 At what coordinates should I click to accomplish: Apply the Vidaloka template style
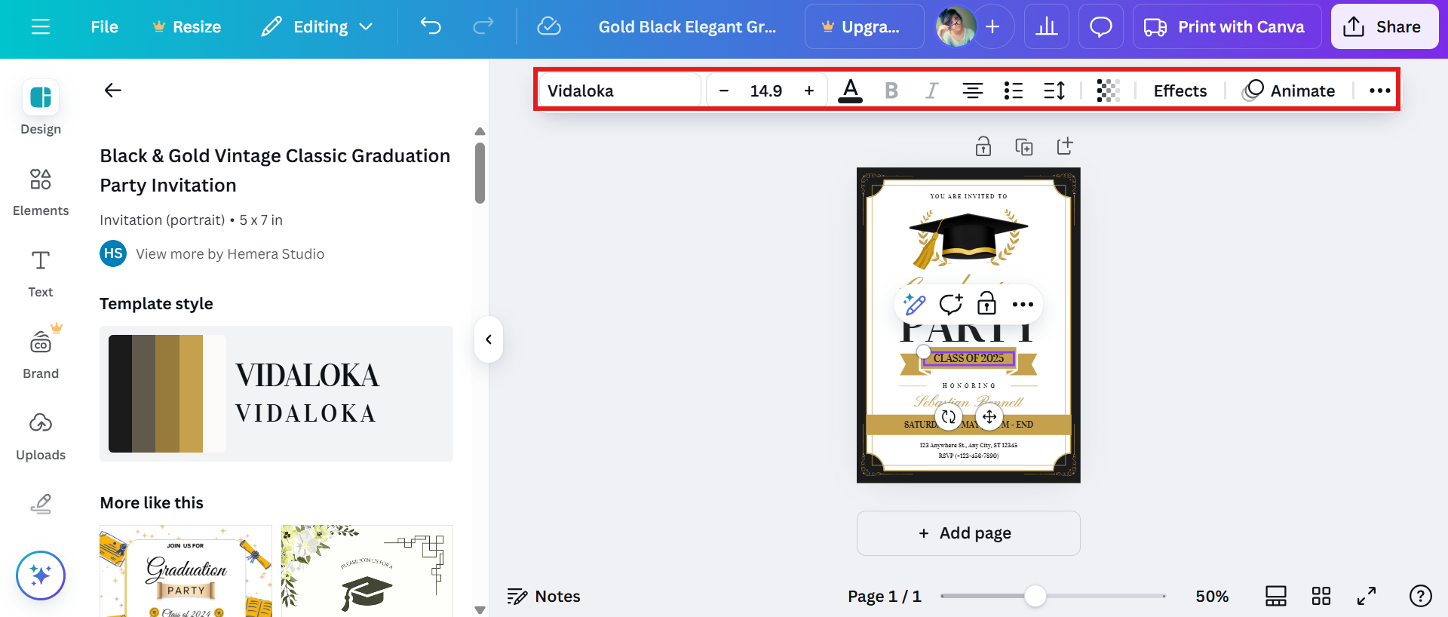click(276, 394)
